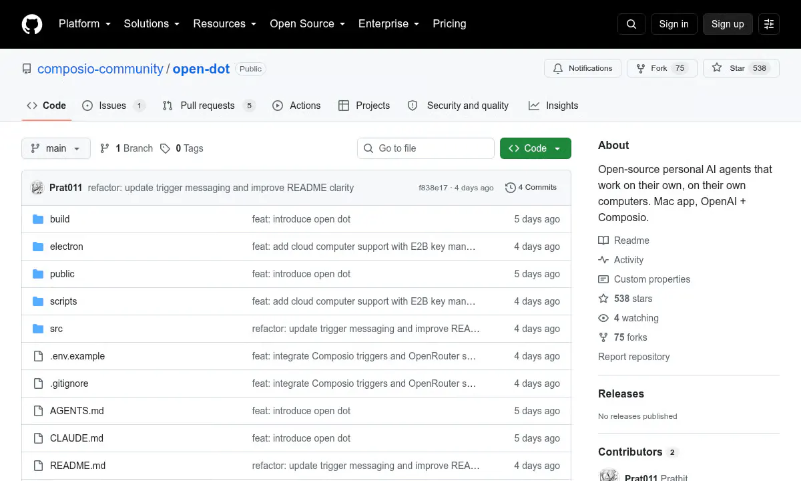801x481 pixels.
Task: Open the main branch selector dropdown
Action: tap(56, 148)
